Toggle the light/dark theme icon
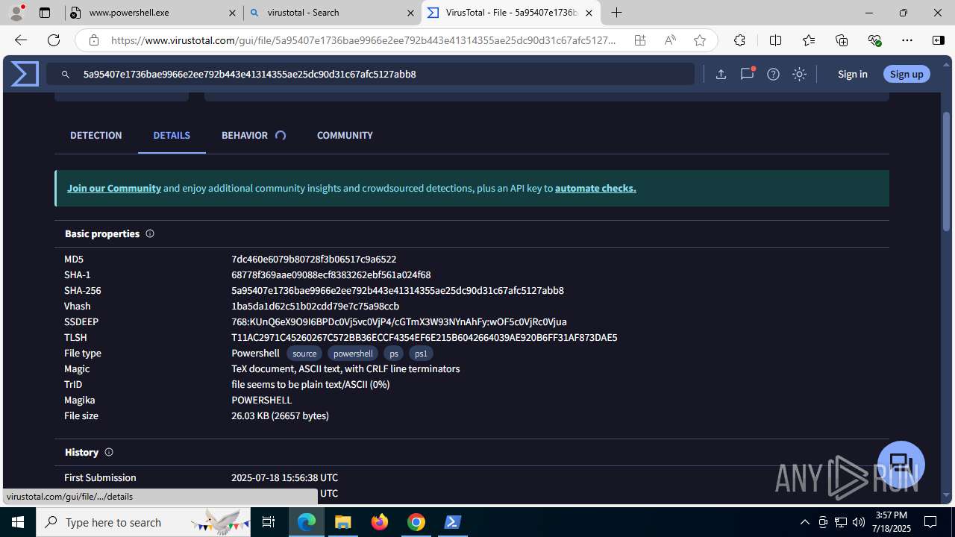Screen dimensions: 955x537 (799, 74)
